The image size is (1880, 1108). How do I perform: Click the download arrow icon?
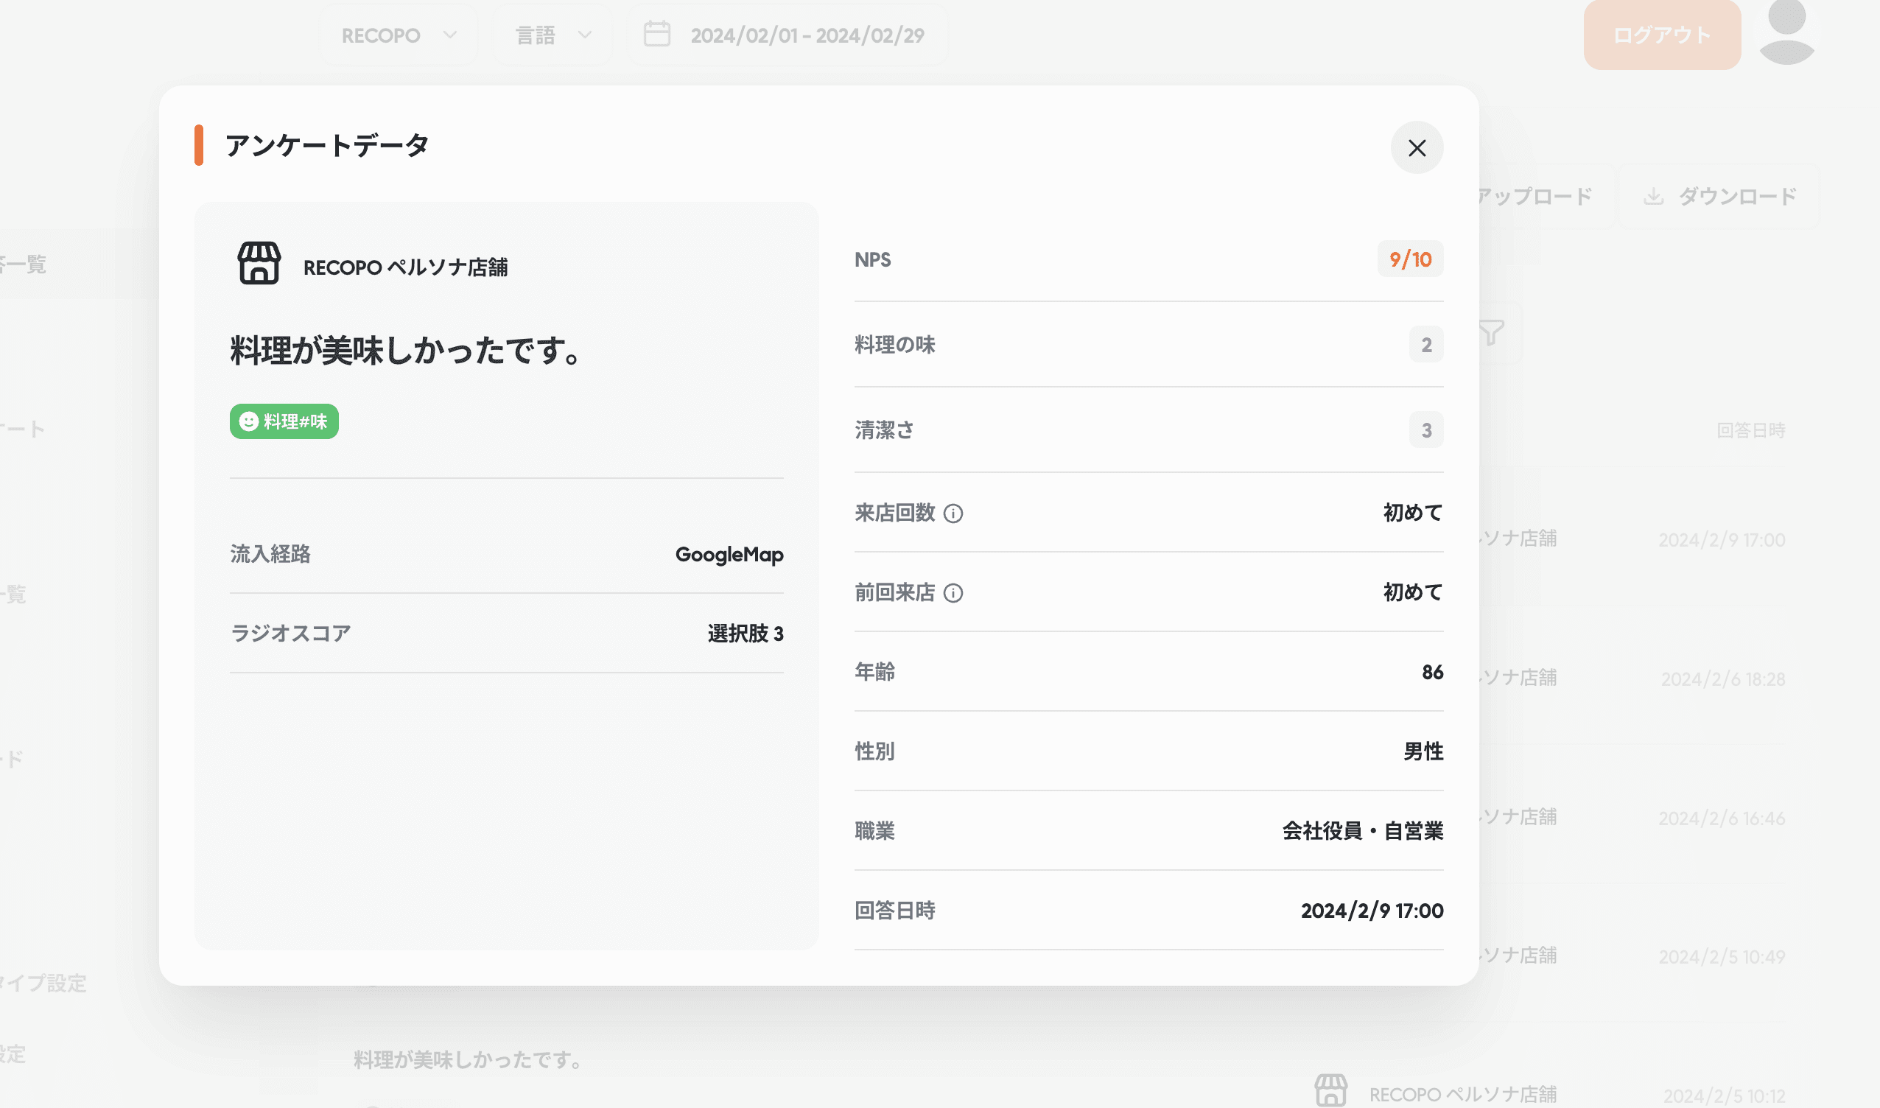click(x=1653, y=197)
